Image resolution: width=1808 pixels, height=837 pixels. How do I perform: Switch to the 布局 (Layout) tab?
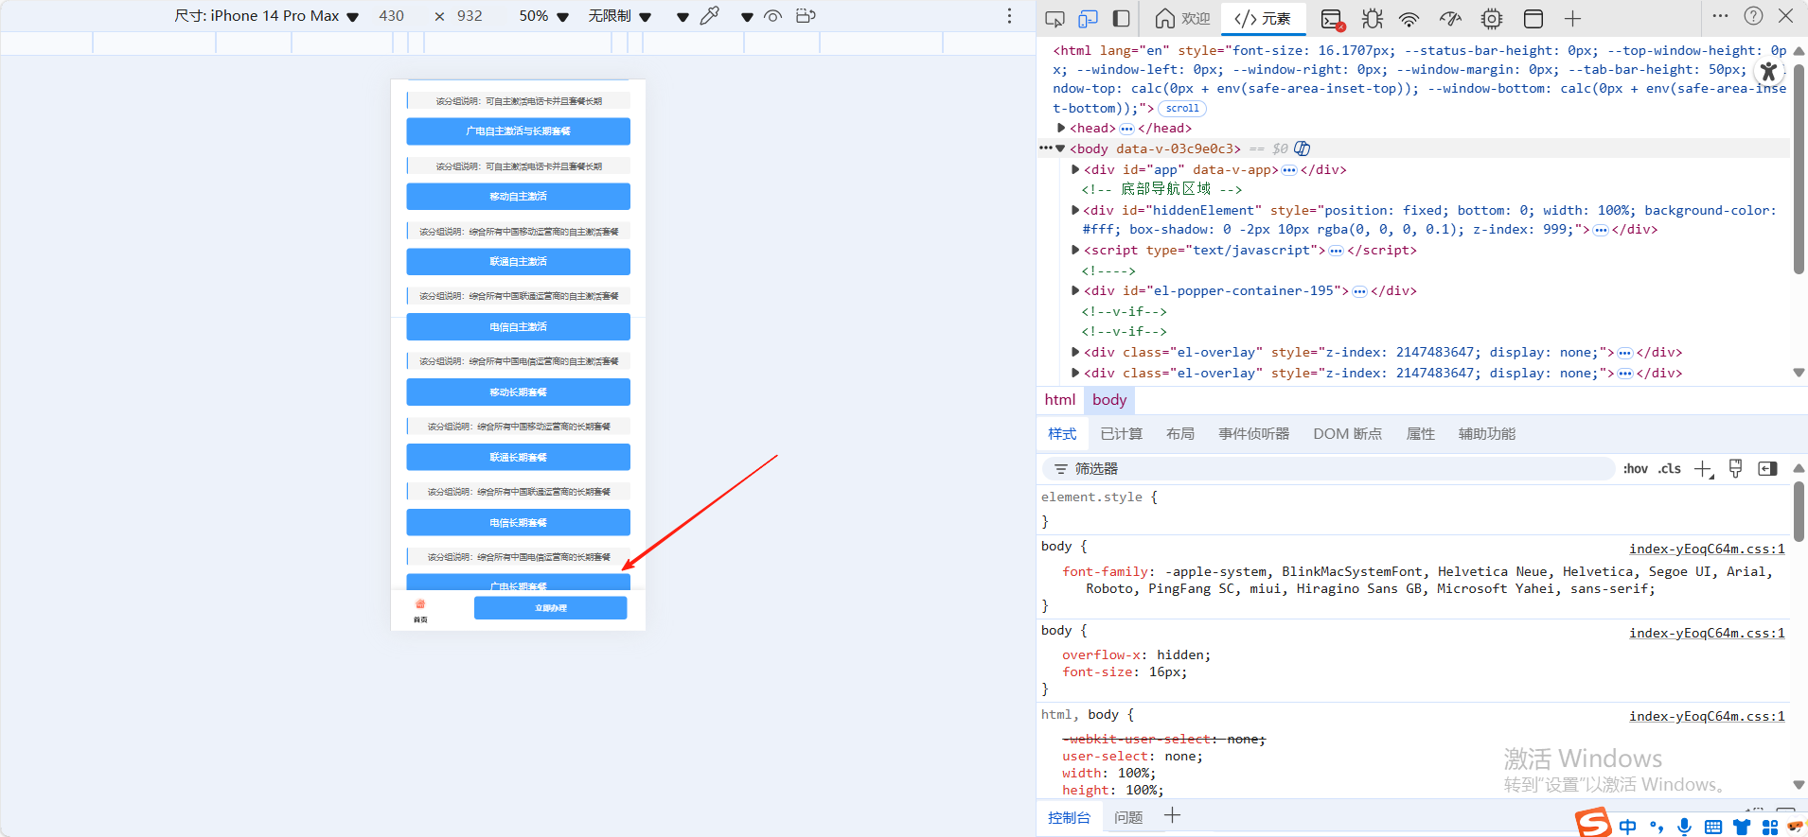point(1180,434)
